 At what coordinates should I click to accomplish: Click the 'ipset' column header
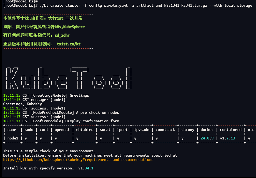point(122,130)
